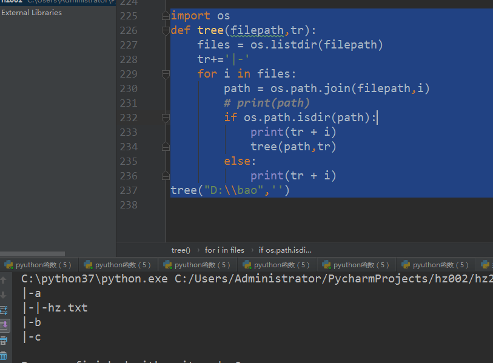493x363 pixels.
Task: Click line number 228 in the gutter
Action: pos(129,59)
